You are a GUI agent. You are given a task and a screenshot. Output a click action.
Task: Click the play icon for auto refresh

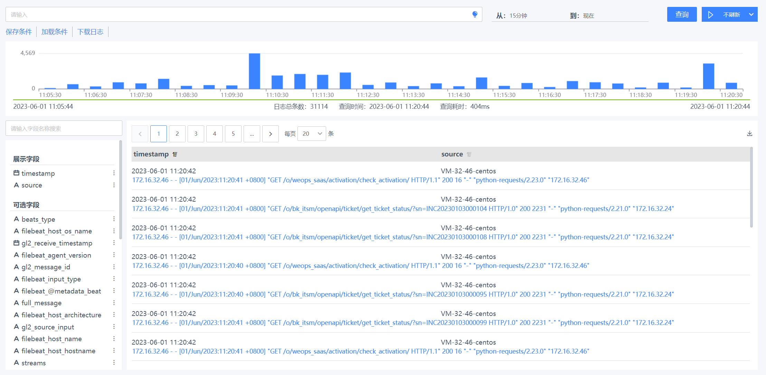point(710,15)
